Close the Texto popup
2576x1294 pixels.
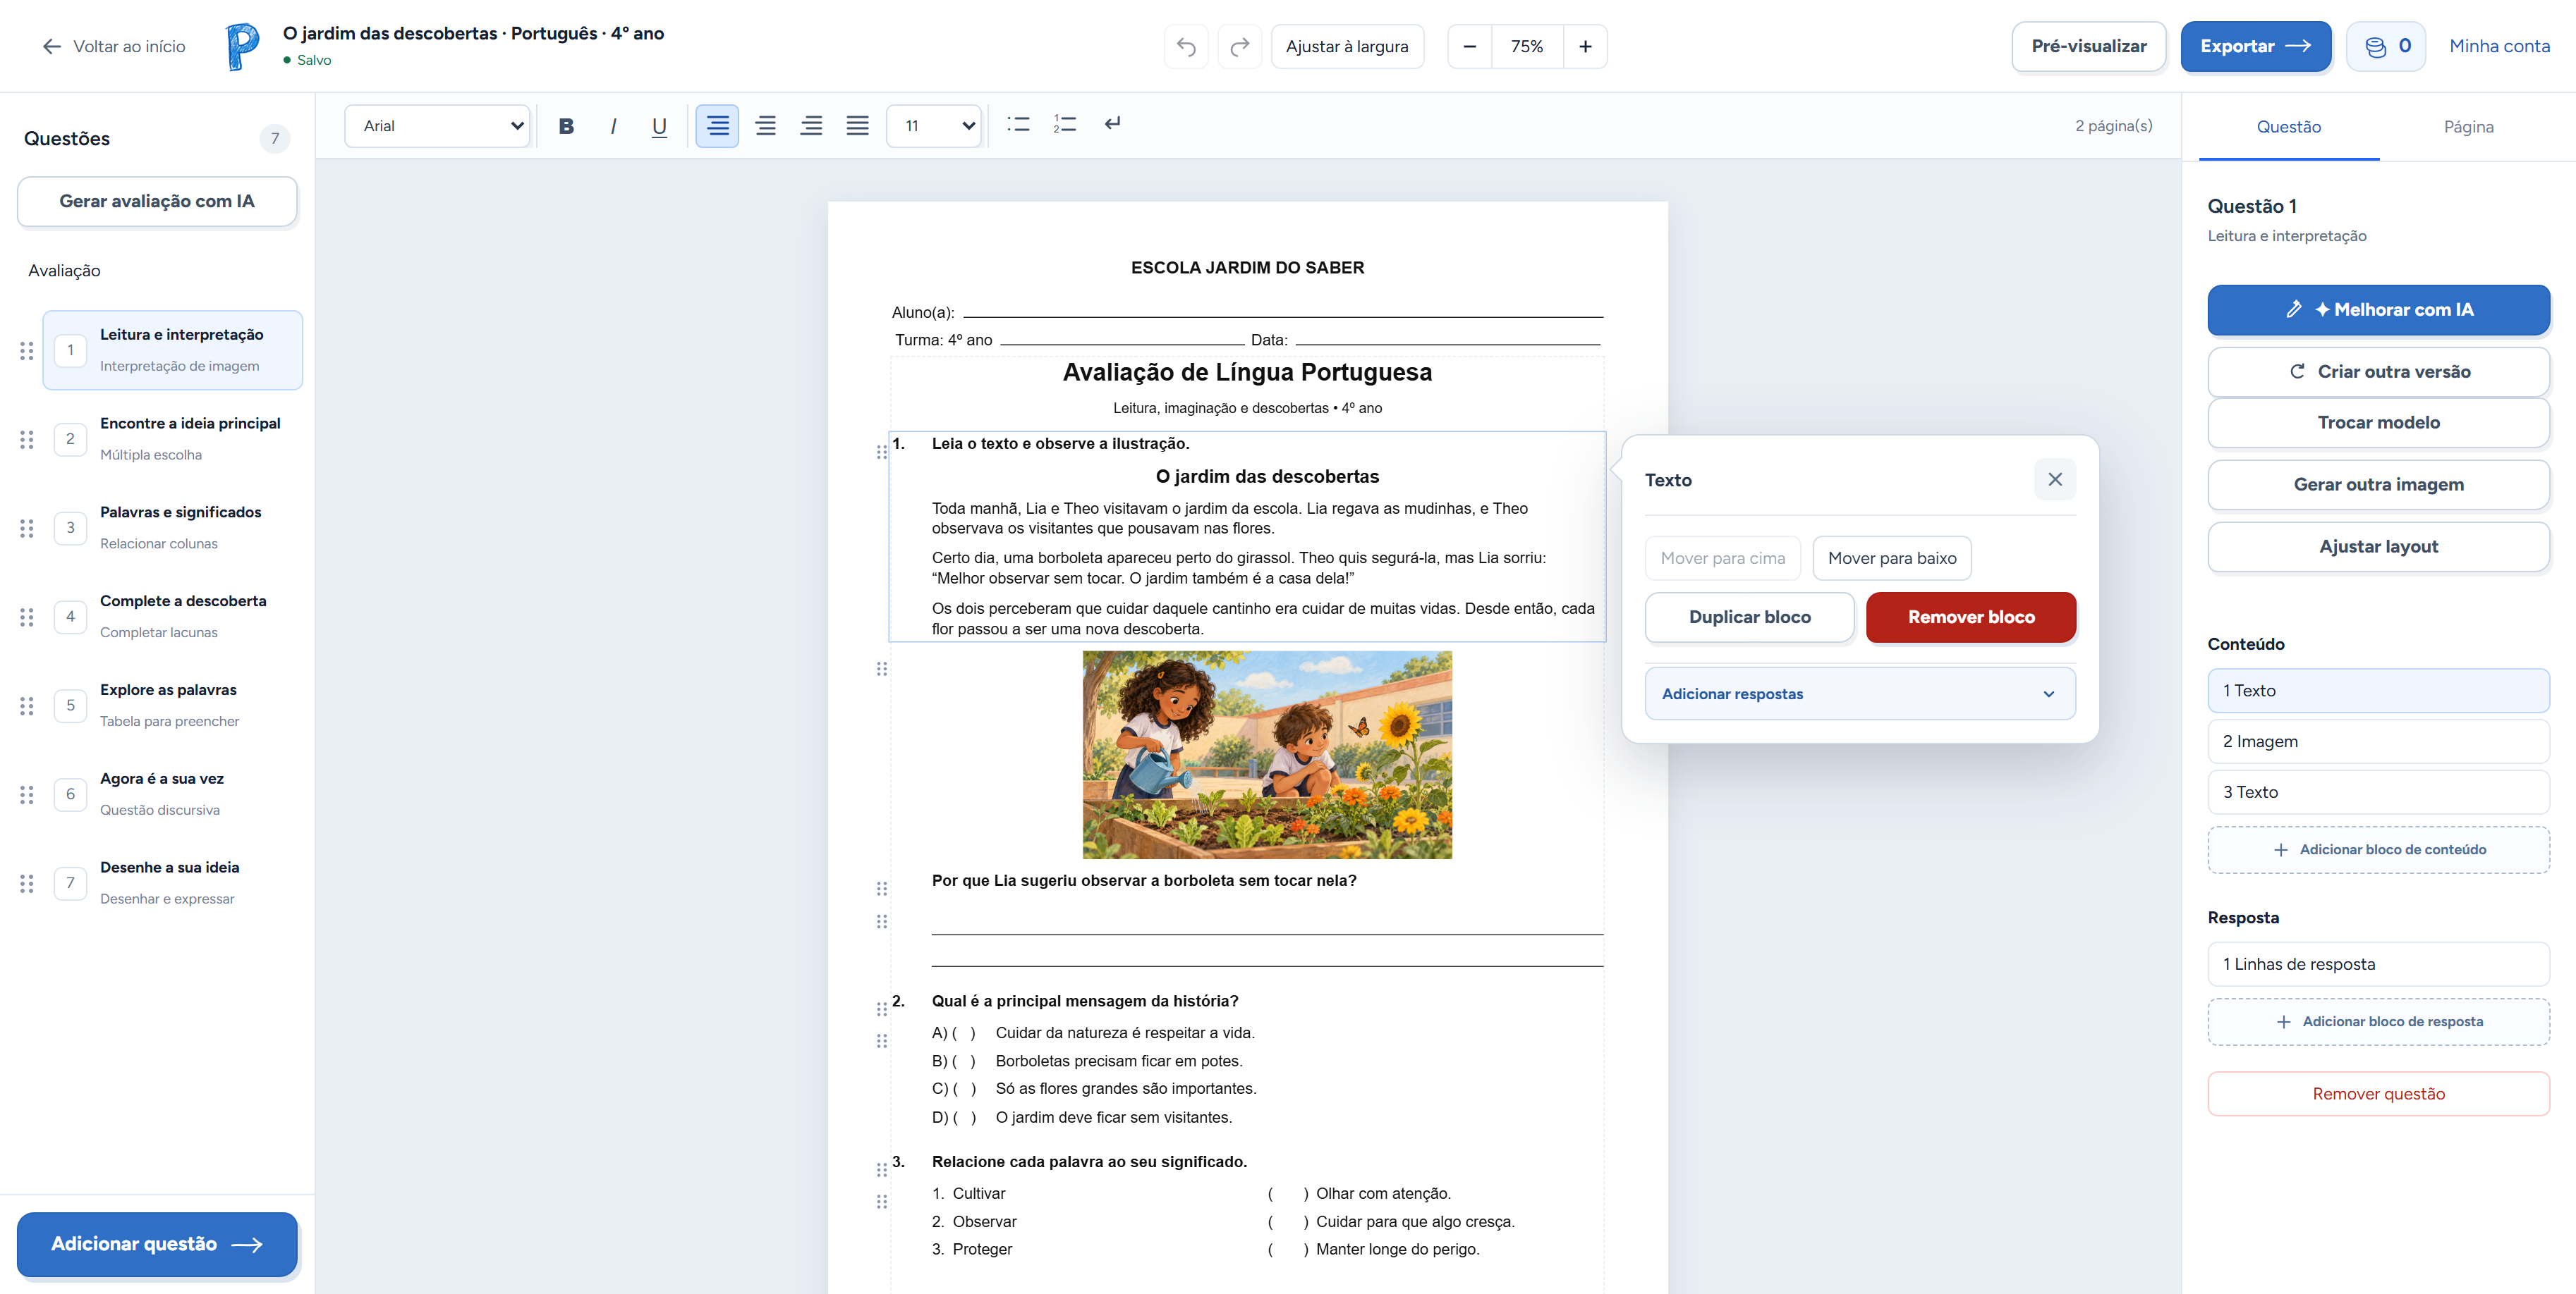2055,480
